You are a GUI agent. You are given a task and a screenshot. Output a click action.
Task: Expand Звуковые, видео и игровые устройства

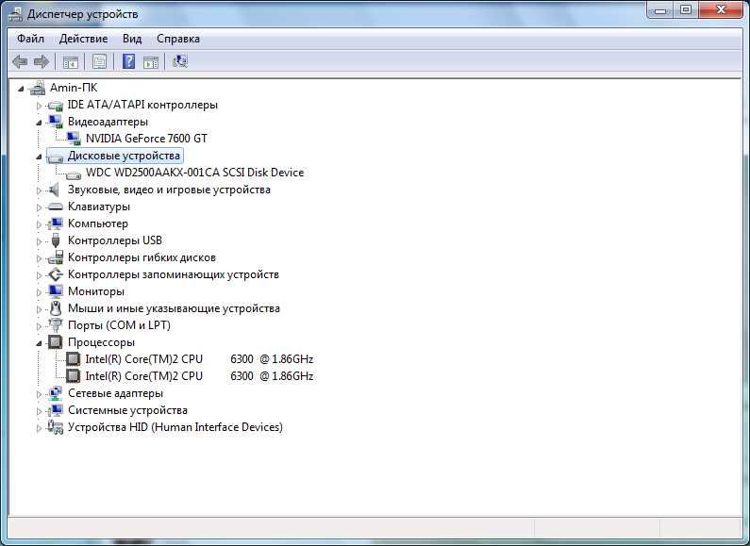click(x=40, y=190)
